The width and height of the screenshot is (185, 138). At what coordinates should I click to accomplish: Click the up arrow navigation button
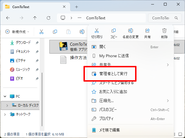(35, 18)
